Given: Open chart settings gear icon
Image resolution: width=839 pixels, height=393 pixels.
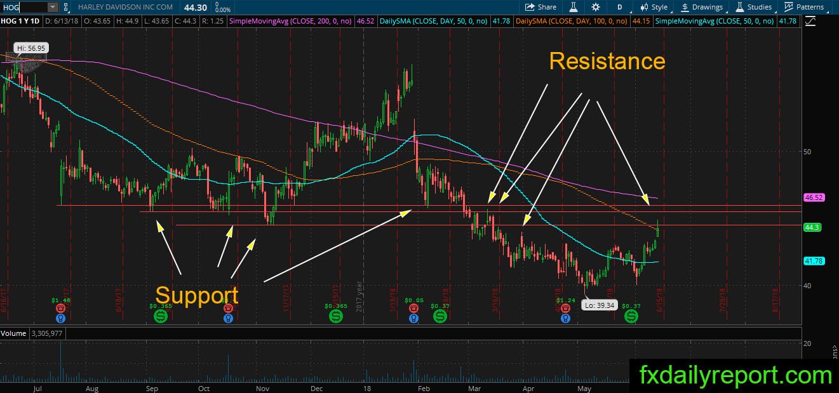Looking at the screenshot, I should pyautogui.click(x=595, y=7).
